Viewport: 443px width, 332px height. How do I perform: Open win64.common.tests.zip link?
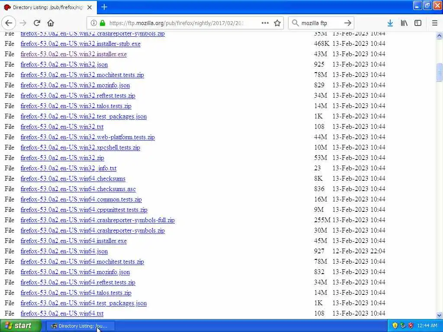[x=81, y=199]
